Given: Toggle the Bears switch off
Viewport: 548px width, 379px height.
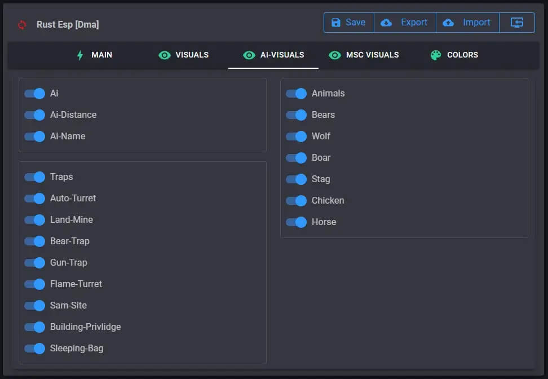Looking at the screenshot, I should [x=297, y=115].
